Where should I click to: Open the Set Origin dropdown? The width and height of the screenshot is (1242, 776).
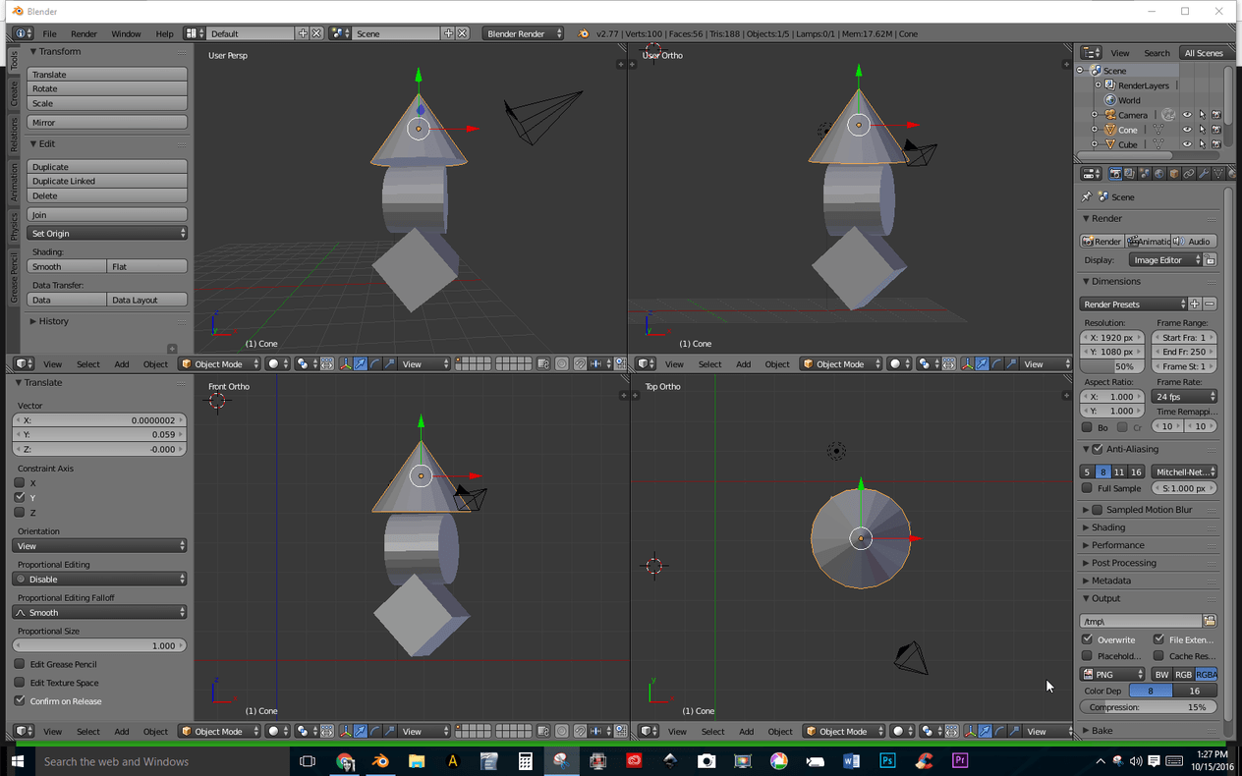(x=107, y=234)
